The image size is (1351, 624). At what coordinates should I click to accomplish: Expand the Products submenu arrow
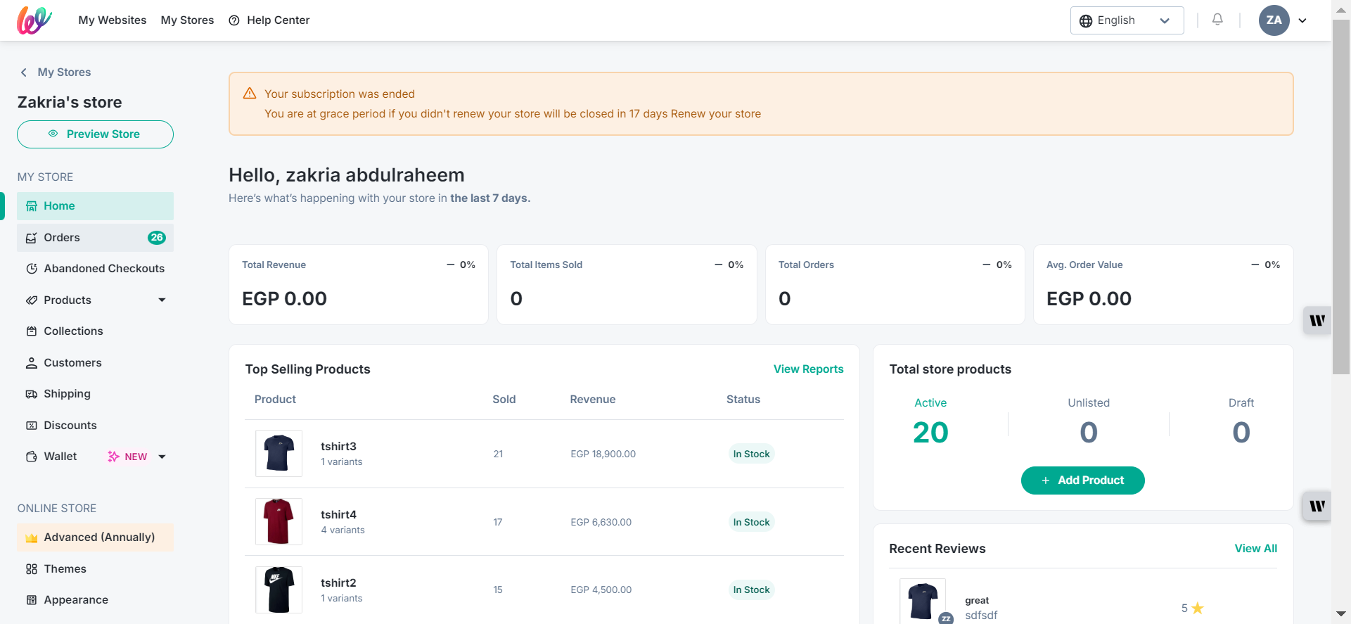(162, 300)
